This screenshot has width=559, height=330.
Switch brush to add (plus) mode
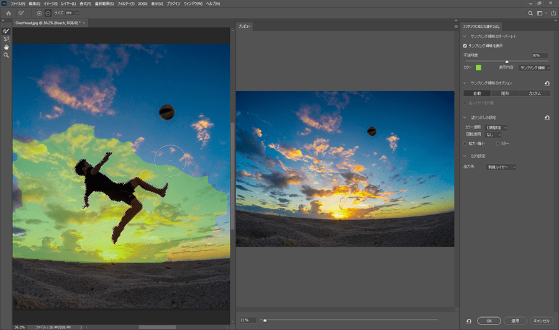[x=40, y=12]
